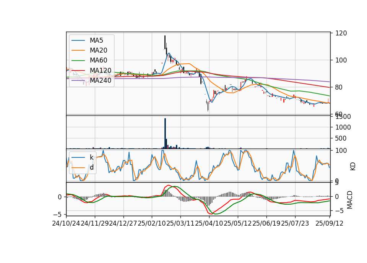
Task: Click the 100 KD axis label
Action: click(341, 151)
